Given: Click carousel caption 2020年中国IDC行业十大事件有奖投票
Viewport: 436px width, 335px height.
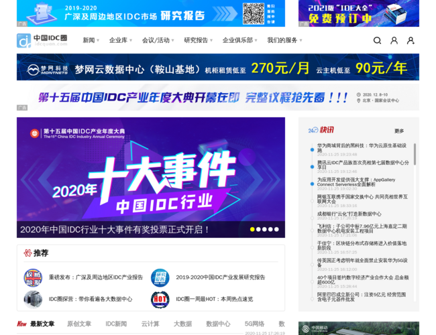Looking at the screenshot, I should (x=114, y=230).
